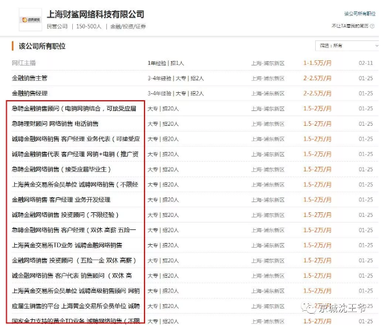Open 急聘金融网络销售（接受应届毕业生）job
The height and width of the screenshot is (333, 384).
click(x=61, y=169)
